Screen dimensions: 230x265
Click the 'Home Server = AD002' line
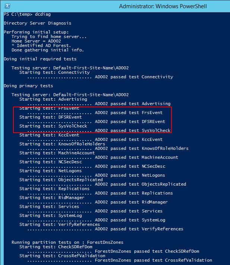point(36,41)
